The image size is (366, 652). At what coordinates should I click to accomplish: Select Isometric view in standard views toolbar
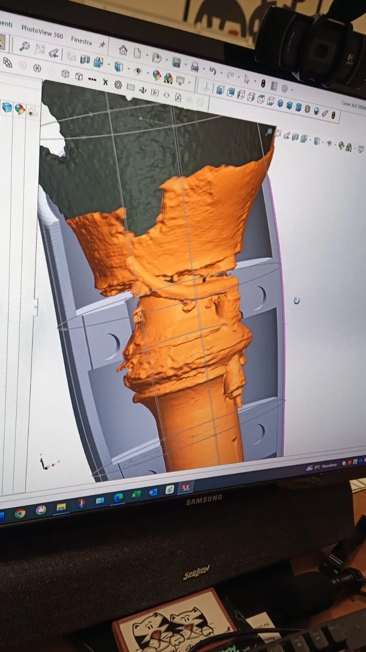coord(281,104)
